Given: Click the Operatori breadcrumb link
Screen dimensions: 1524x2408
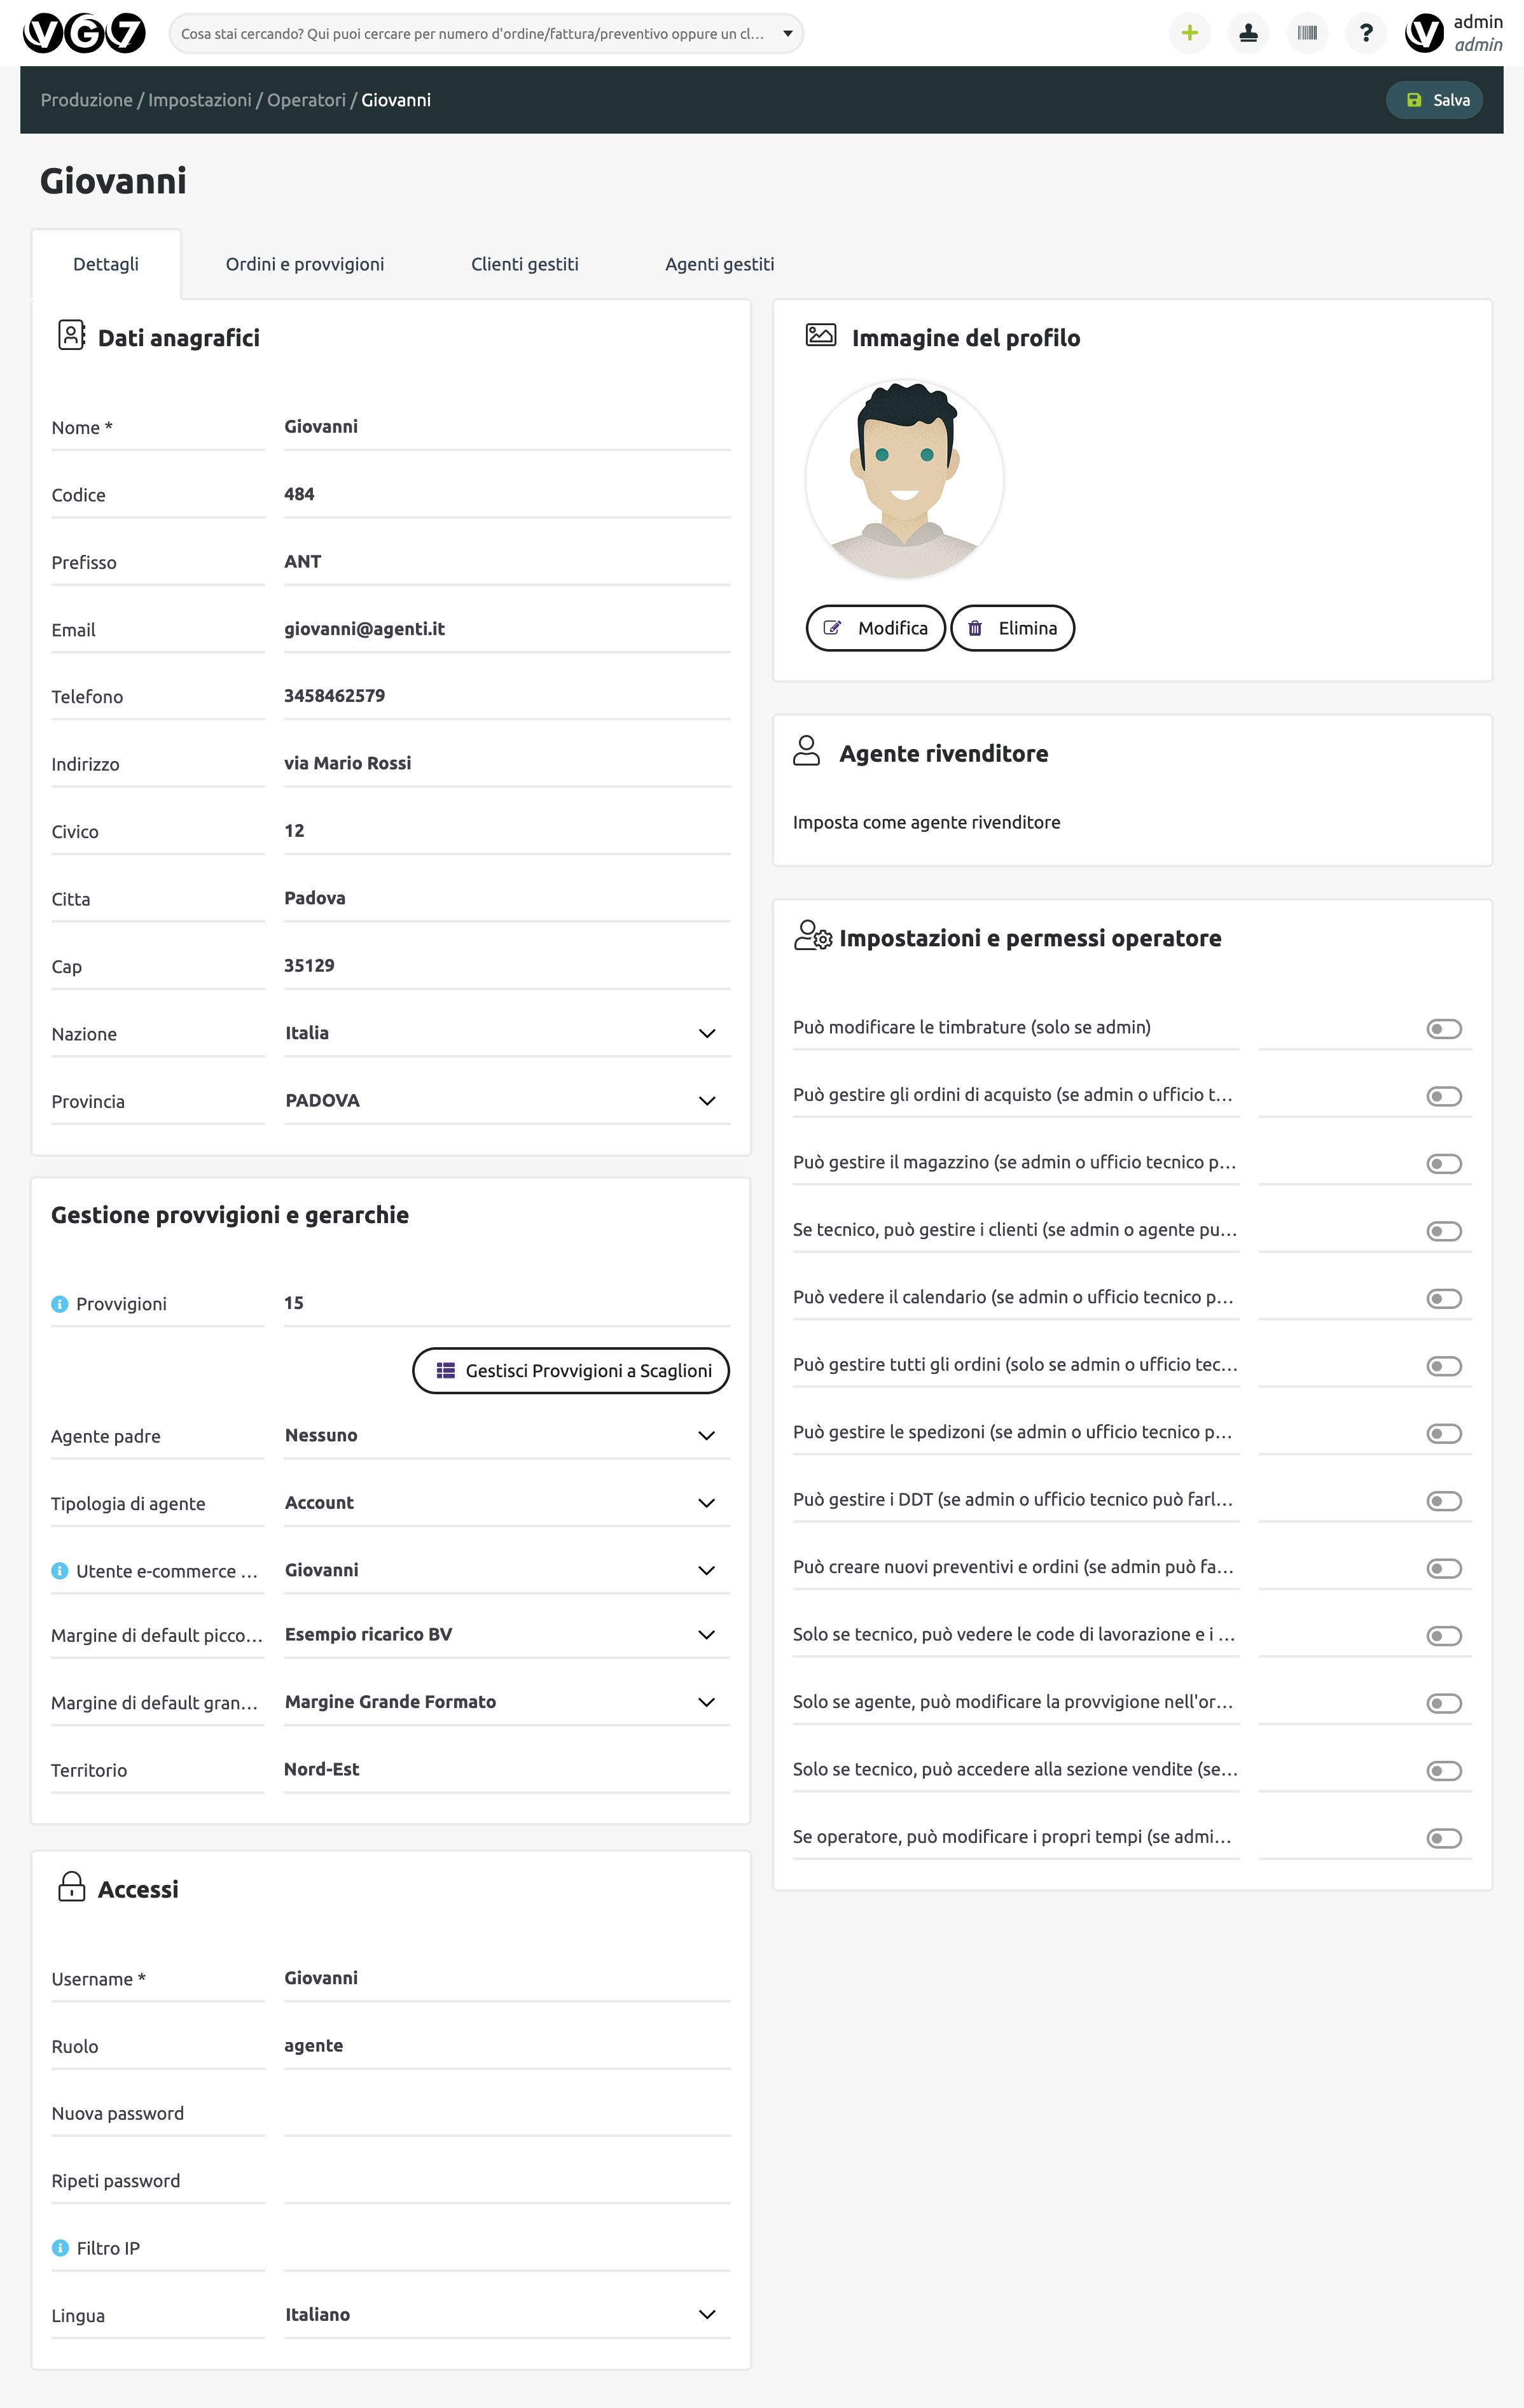Looking at the screenshot, I should [306, 100].
